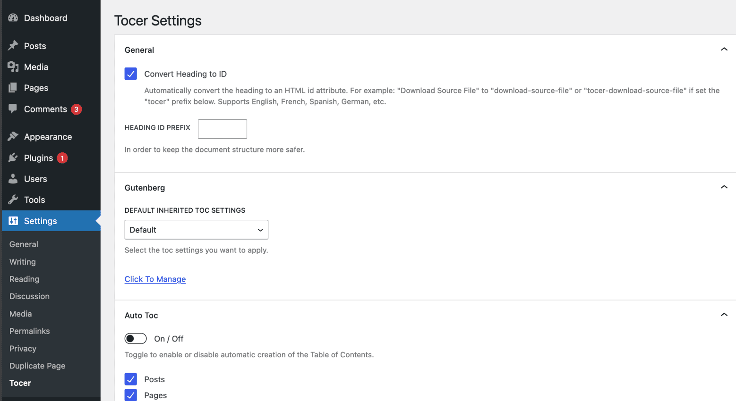Open the Duplicate Page settings link
The height and width of the screenshot is (401, 736).
(x=37, y=366)
